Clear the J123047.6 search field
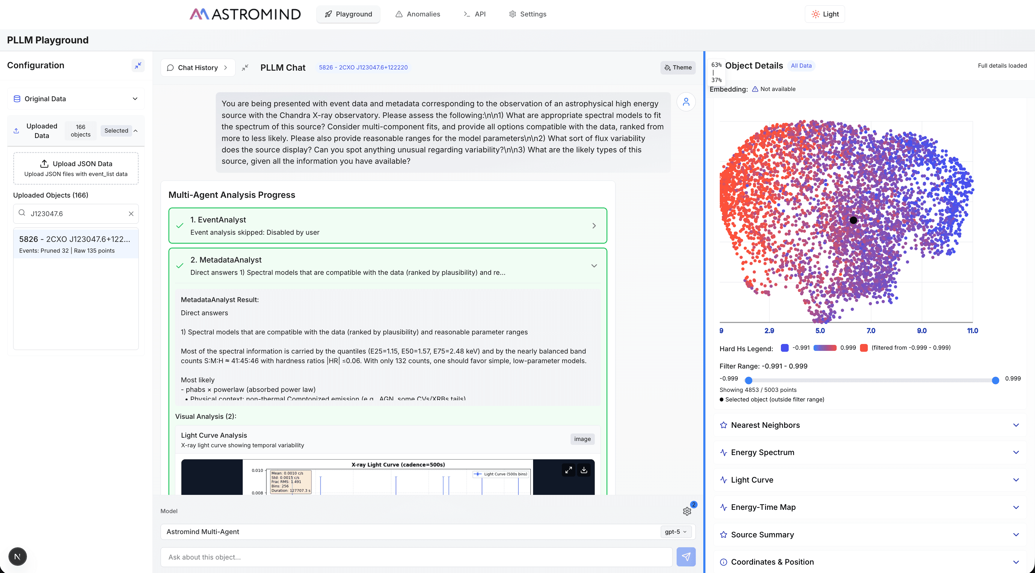 [131, 214]
